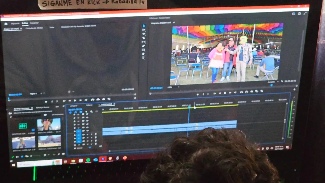Select the Track Select Forward tool
The height and width of the screenshot is (183, 325).
point(144,30)
